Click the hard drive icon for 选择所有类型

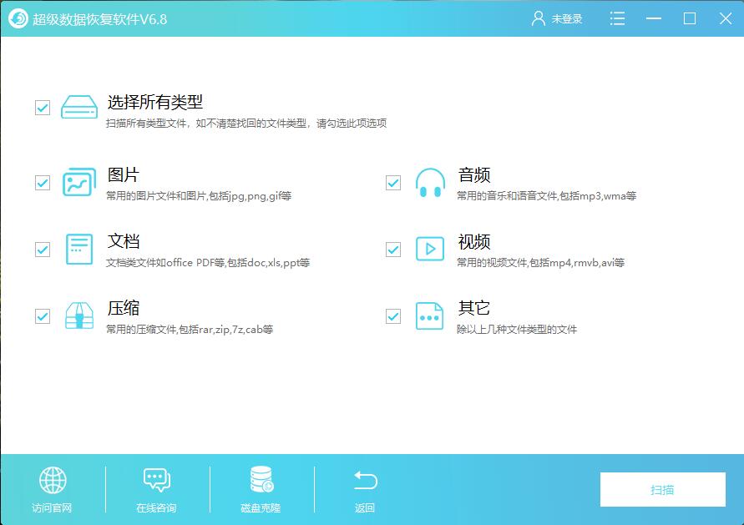79,107
